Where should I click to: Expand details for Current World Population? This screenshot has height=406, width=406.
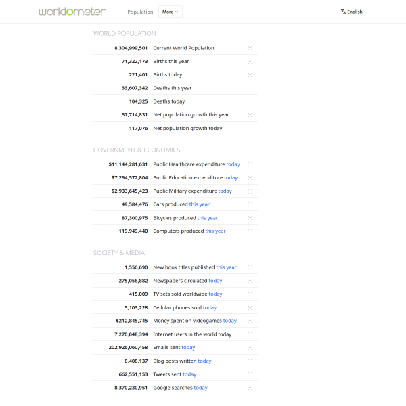click(250, 48)
